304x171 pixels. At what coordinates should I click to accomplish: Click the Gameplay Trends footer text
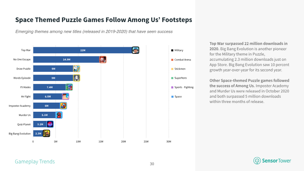pos(35,162)
